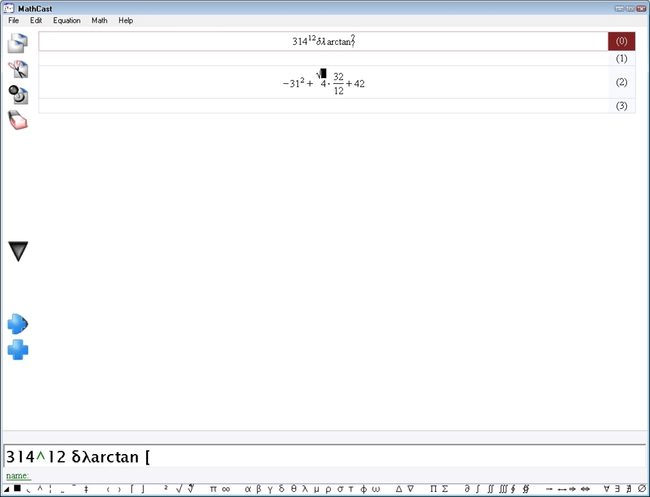Insert the upward triangle Delta symbol
This screenshot has height=497, width=650.
point(399,489)
